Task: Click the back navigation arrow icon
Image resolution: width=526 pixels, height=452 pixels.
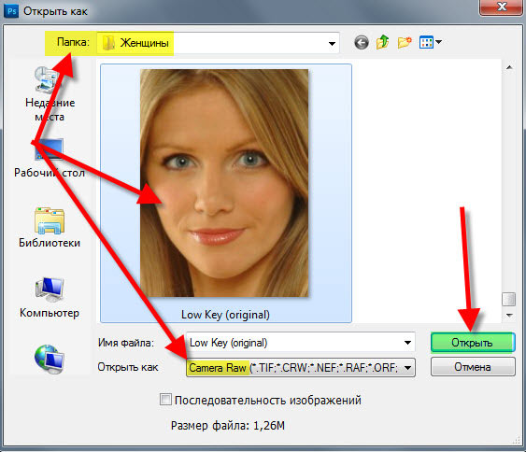Action: click(x=362, y=43)
